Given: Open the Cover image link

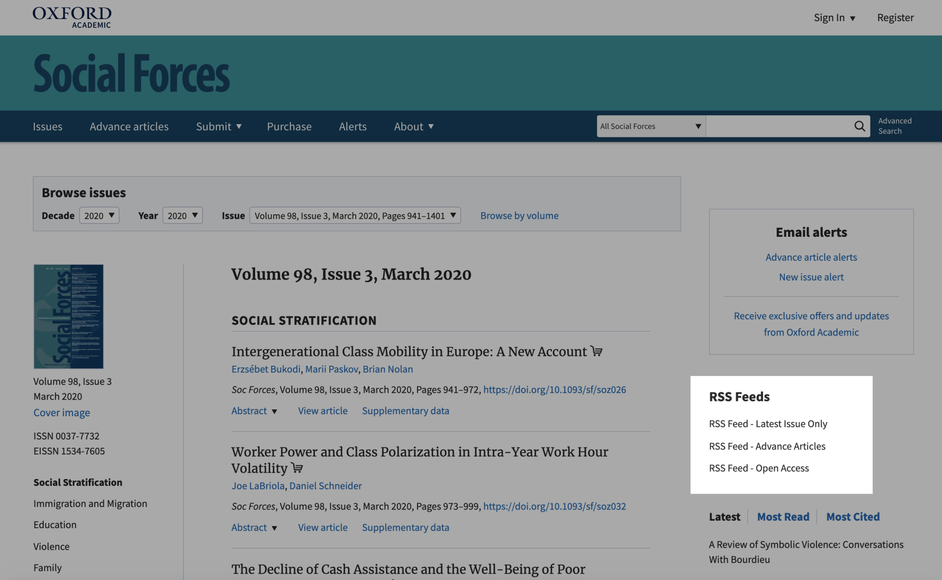Looking at the screenshot, I should pos(62,413).
